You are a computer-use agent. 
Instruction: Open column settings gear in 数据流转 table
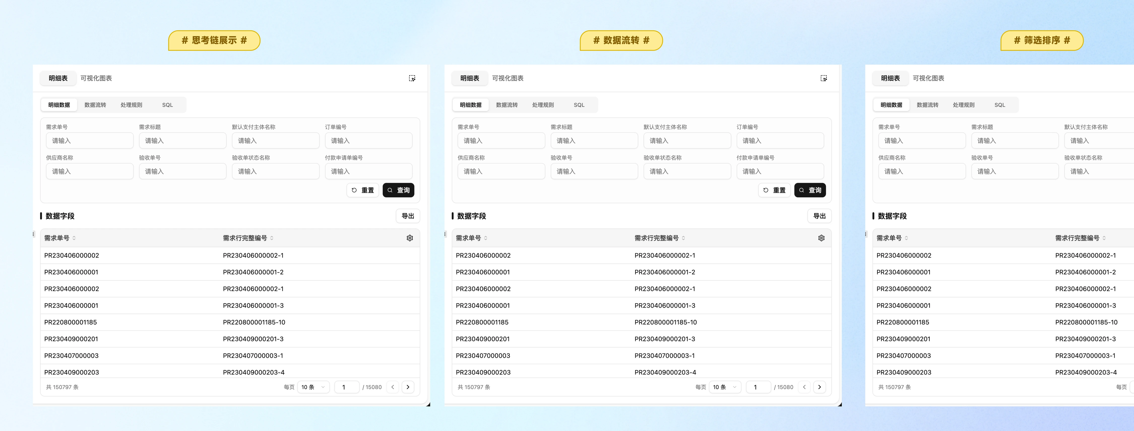click(x=822, y=238)
